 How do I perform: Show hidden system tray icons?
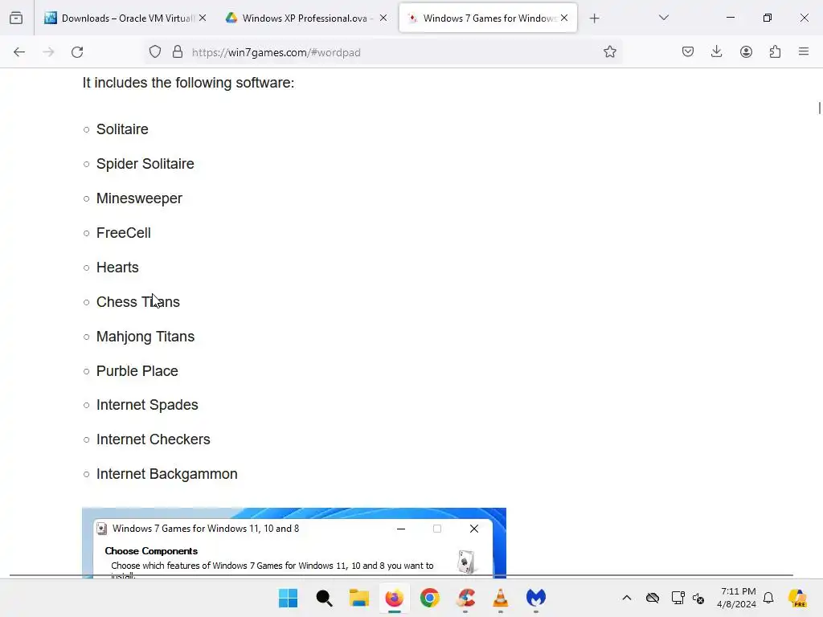(627, 598)
